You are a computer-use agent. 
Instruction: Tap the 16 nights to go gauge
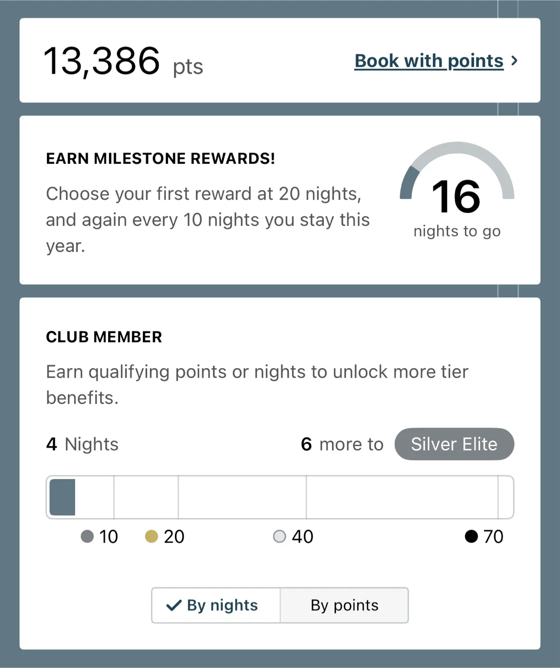pyautogui.click(x=457, y=190)
